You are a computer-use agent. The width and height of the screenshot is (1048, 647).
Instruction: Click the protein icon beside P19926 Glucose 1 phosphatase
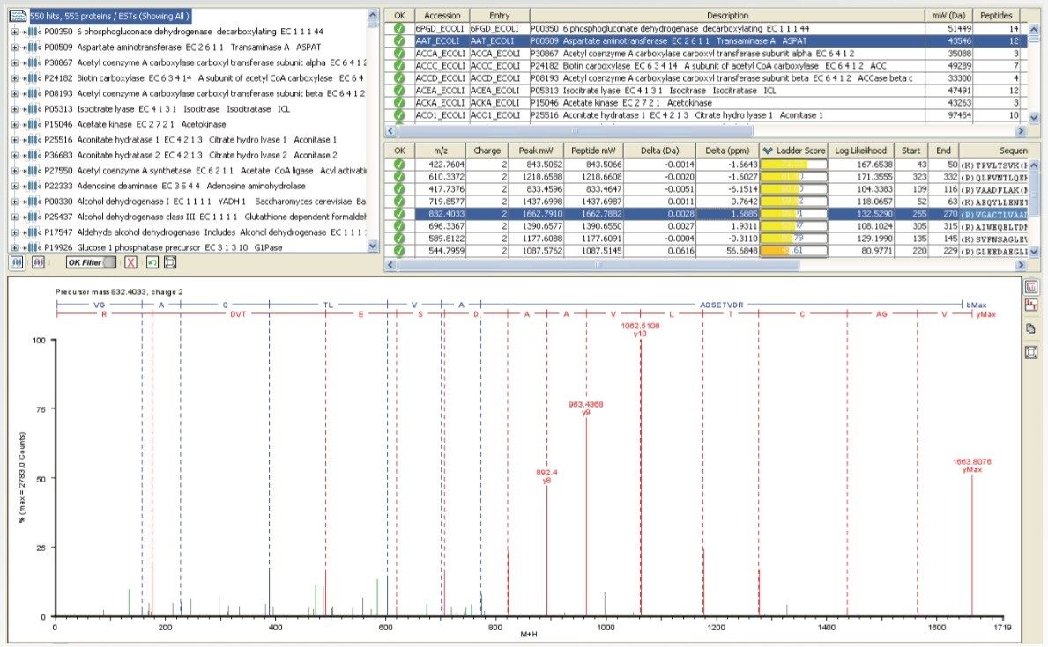pyautogui.click(x=32, y=247)
